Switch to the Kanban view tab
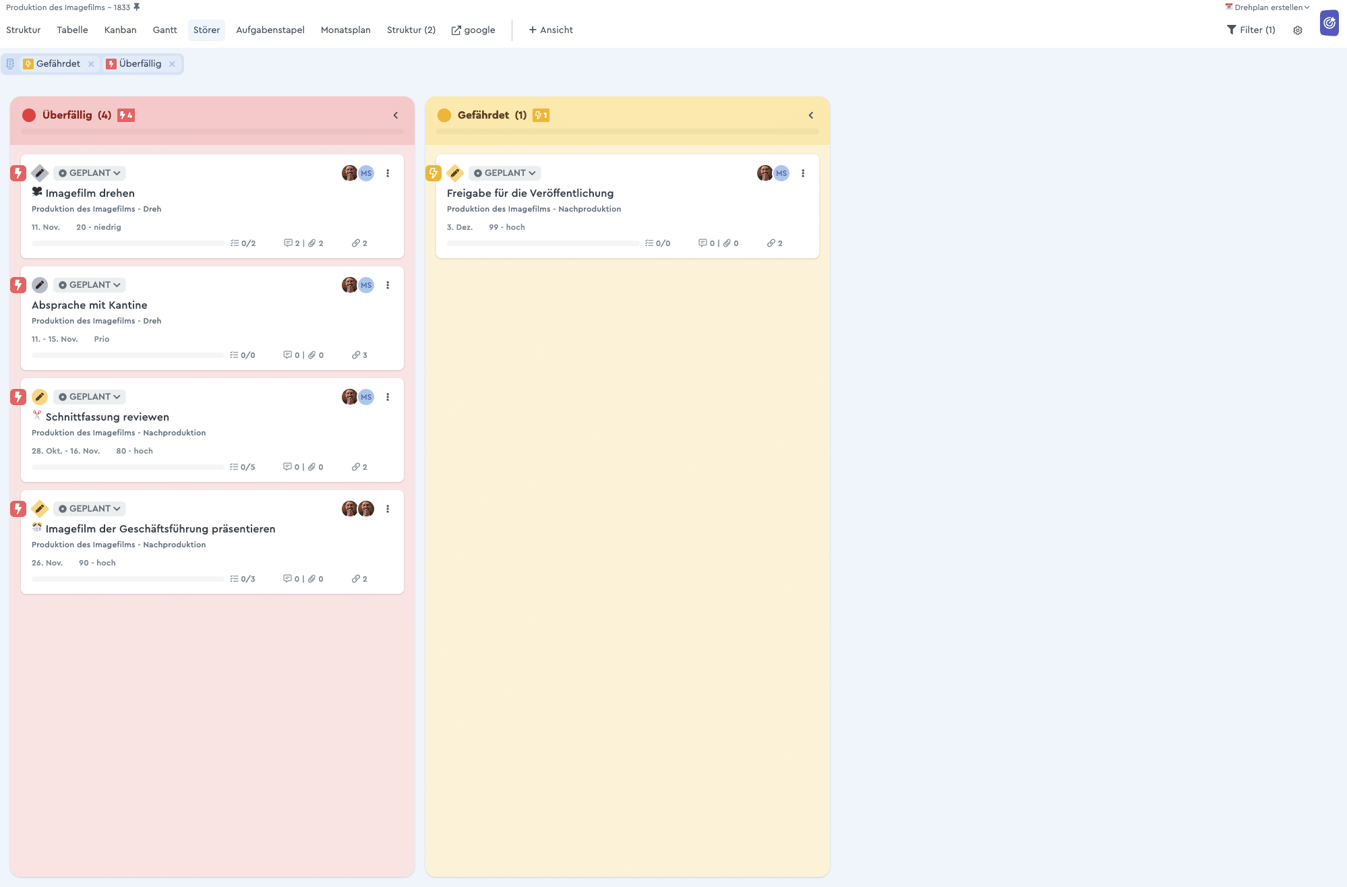Screen dimensions: 1347x887 (x=121, y=30)
